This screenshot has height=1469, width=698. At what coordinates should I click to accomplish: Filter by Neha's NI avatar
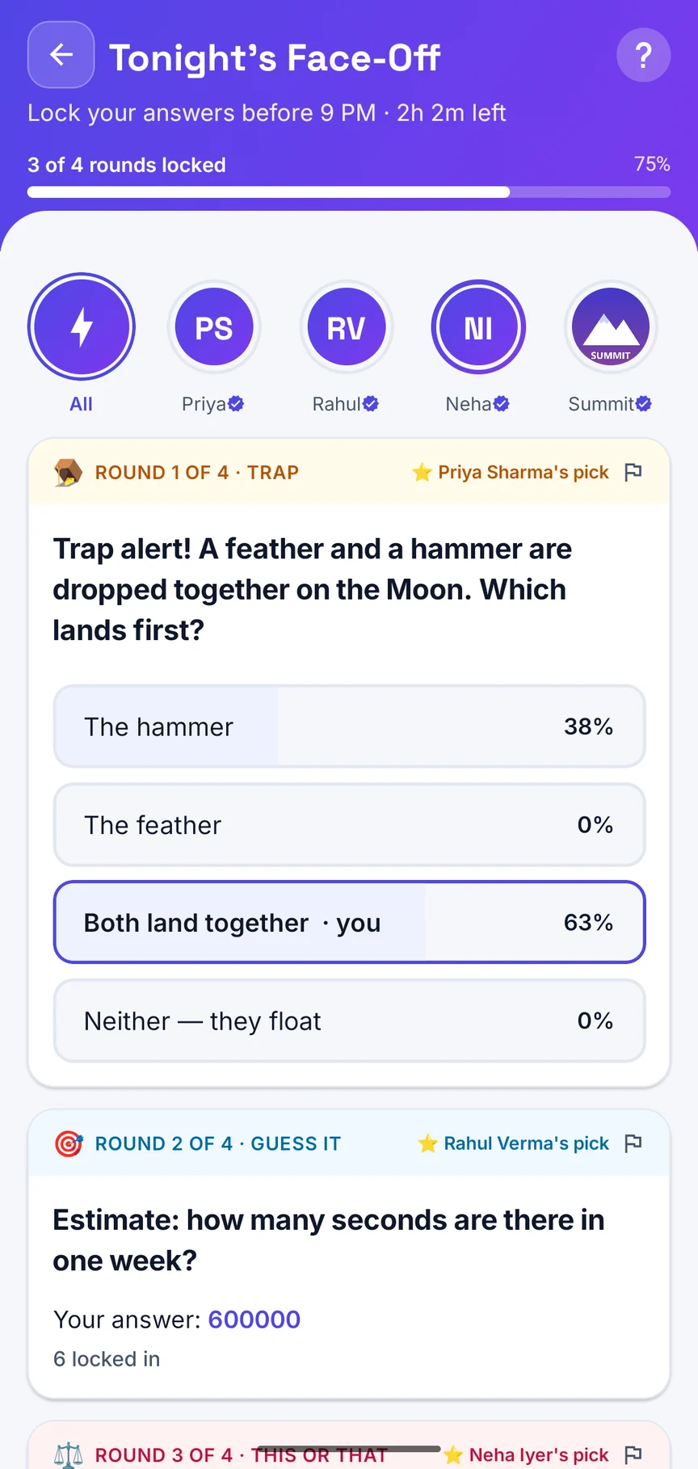[478, 327]
